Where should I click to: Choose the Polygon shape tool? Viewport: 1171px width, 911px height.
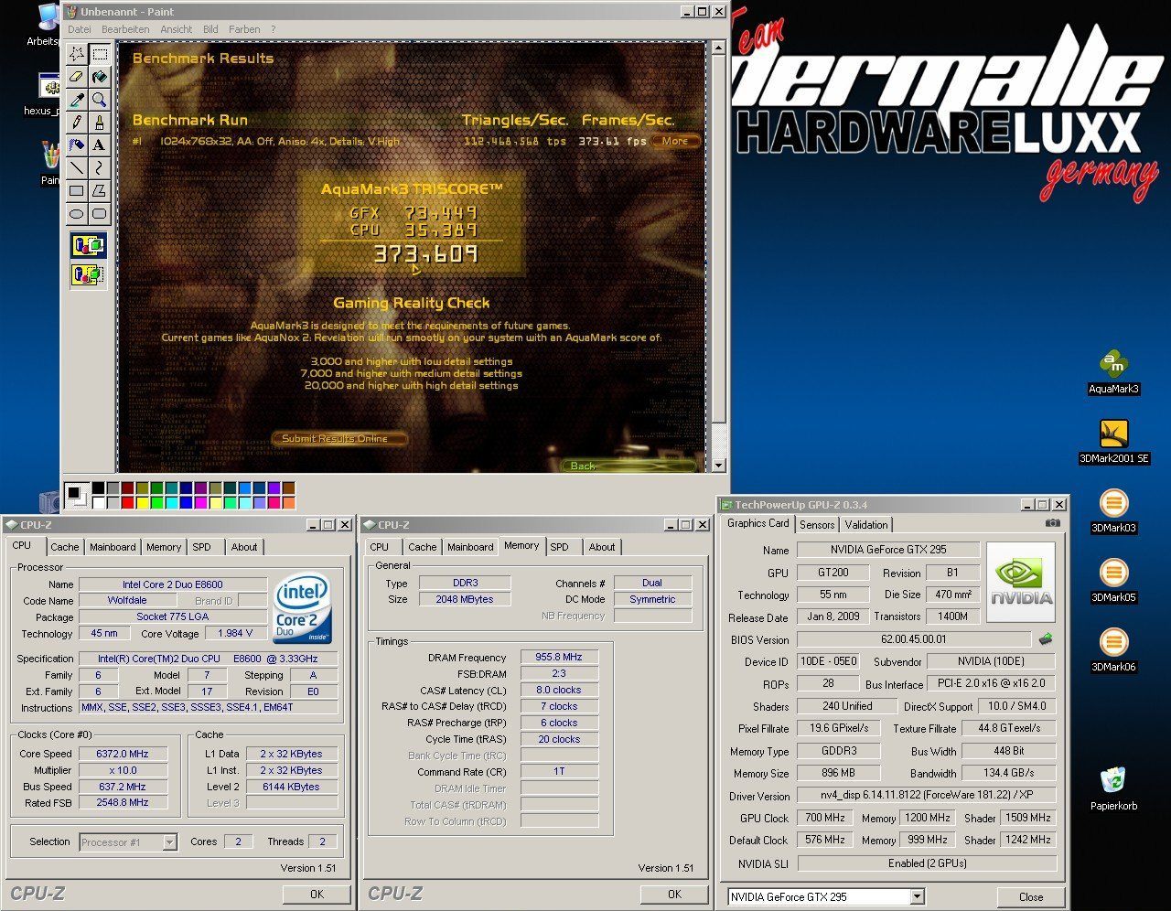(x=99, y=191)
